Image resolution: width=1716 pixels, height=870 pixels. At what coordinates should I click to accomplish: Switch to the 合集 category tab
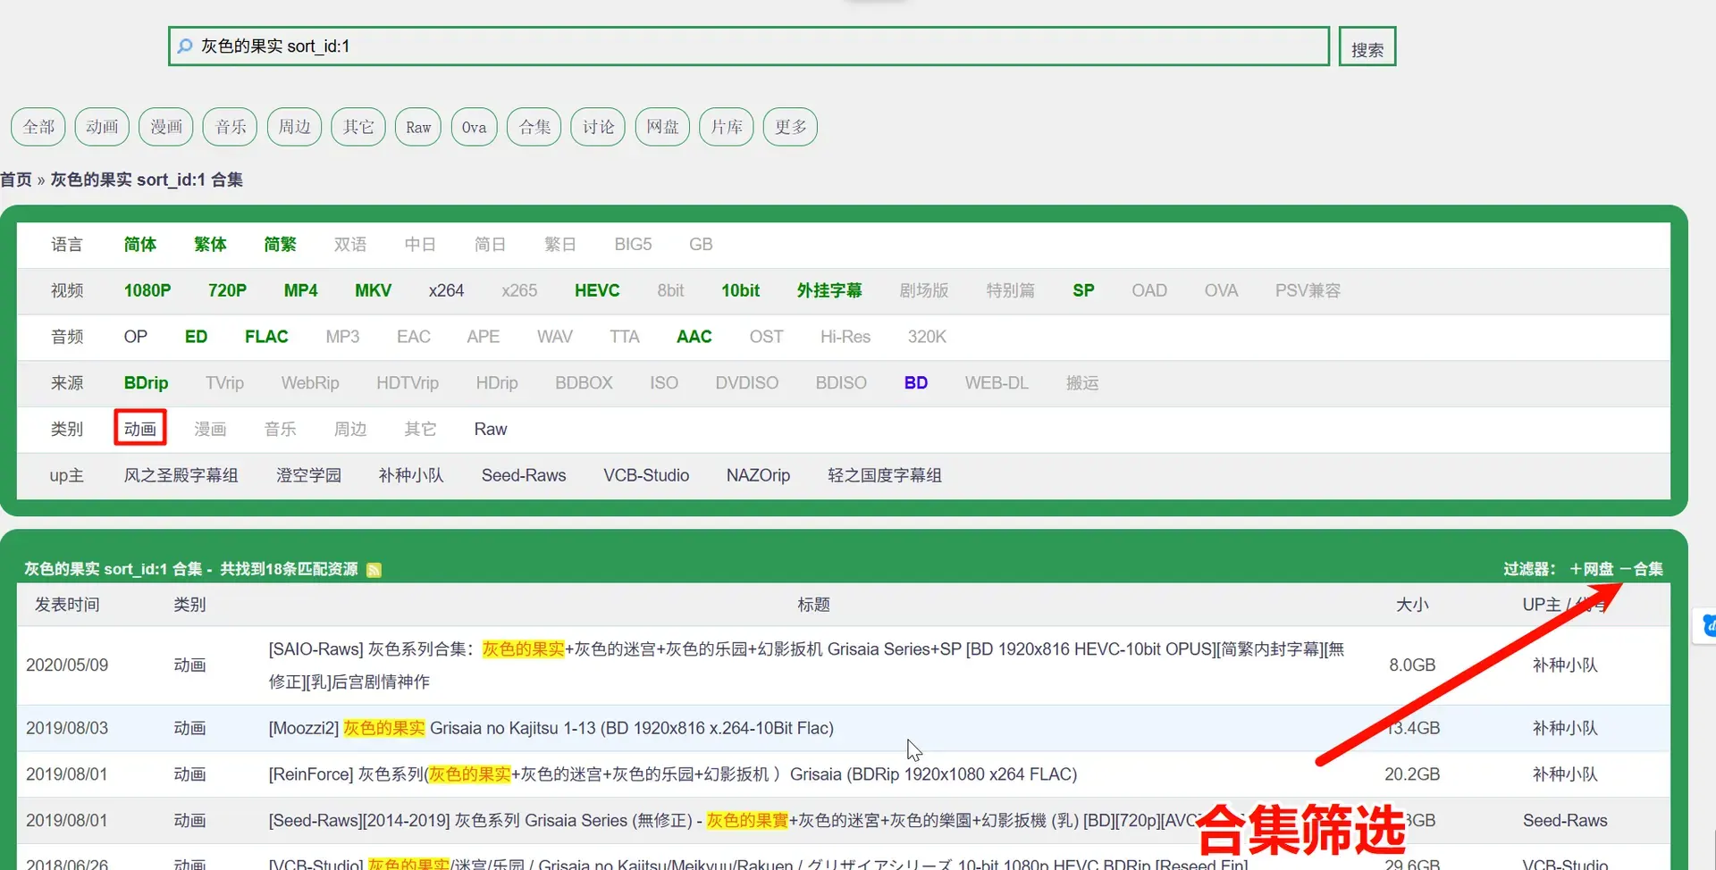tap(534, 127)
